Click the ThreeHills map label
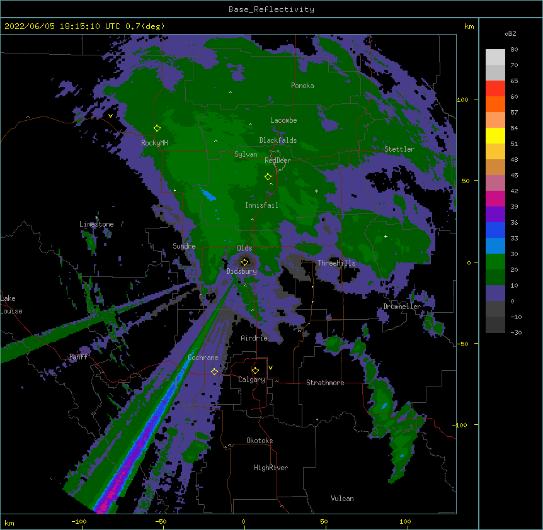Screen dimensions: 543x530 click(336, 263)
